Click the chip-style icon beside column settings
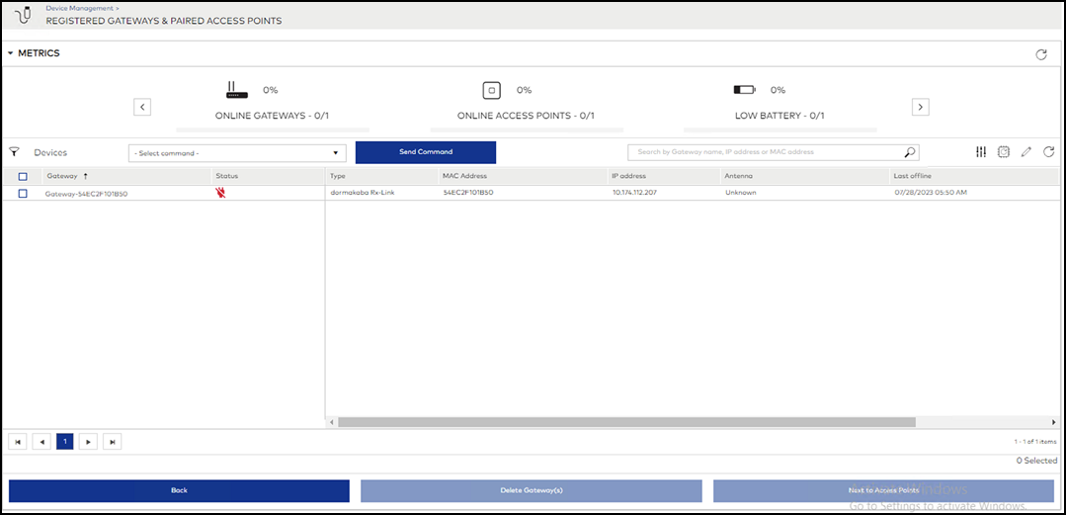 (x=1004, y=152)
